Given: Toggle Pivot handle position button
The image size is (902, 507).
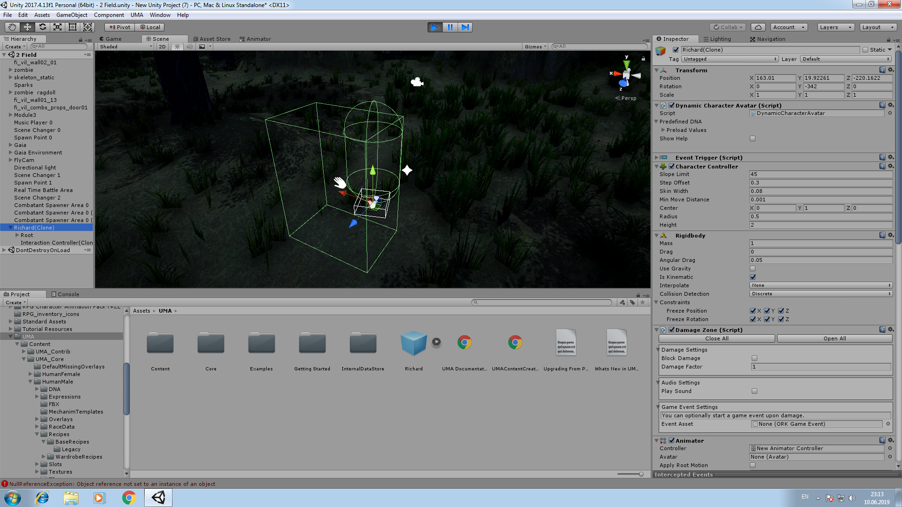Looking at the screenshot, I should tap(120, 27).
